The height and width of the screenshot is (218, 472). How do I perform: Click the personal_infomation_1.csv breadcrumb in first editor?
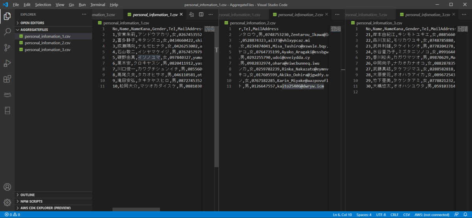click(126, 23)
